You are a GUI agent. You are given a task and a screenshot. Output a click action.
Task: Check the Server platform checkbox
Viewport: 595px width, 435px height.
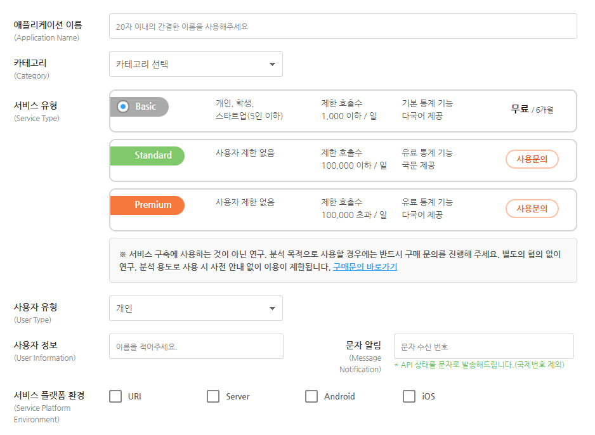click(x=213, y=396)
